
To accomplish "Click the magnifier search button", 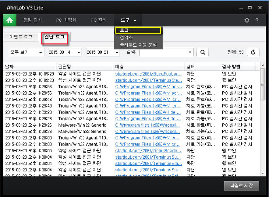I will coord(203,52).
